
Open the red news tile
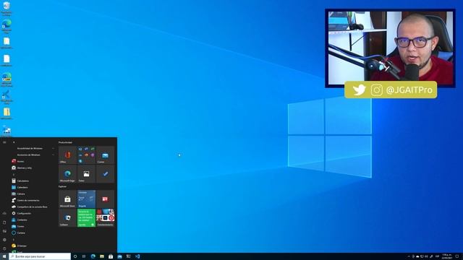(105, 199)
